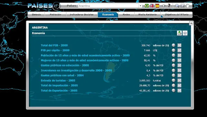
Task: Click globe icon for Total de importación
Action: pos(174,85)
